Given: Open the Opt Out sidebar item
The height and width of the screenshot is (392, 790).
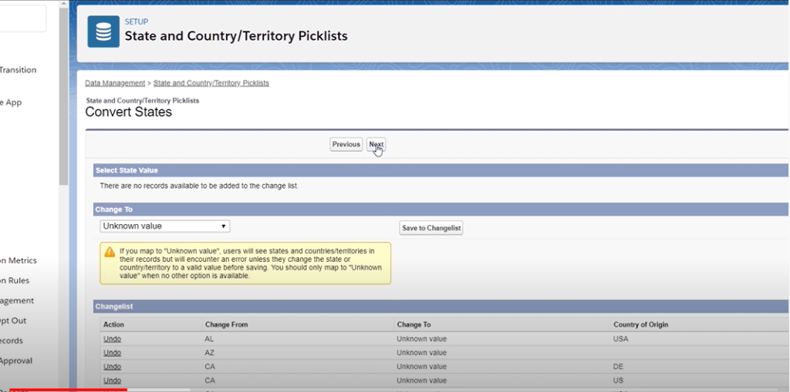Looking at the screenshot, I should pyautogui.click(x=13, y=320).
